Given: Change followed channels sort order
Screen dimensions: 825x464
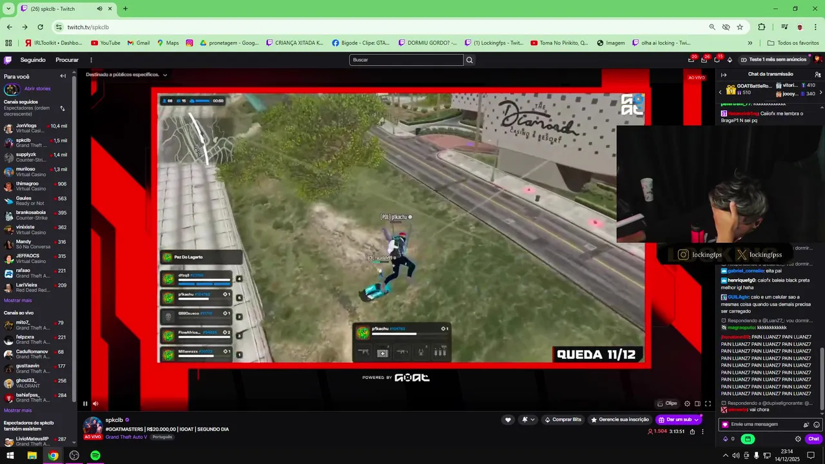Looking at the screenshot, I should 62,108.
